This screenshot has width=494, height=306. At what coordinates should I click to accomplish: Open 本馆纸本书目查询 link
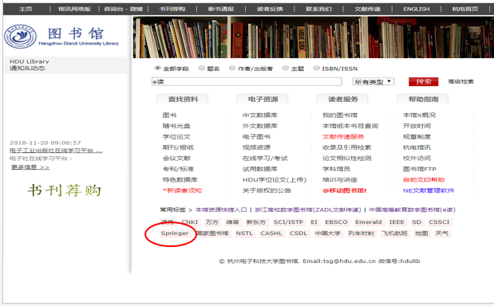tap(350, 126)
